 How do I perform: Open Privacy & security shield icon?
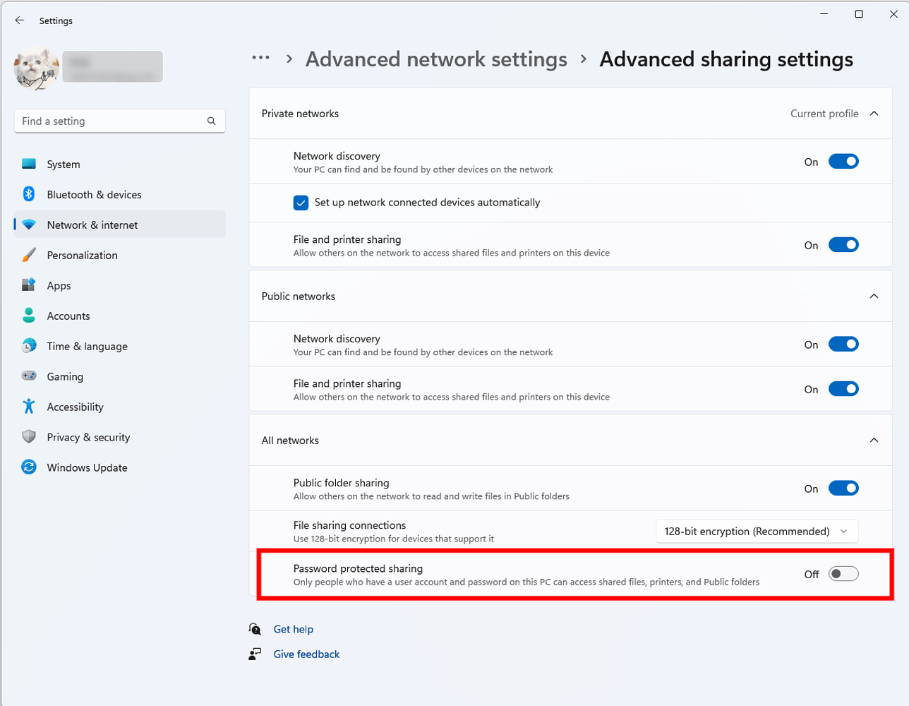pyautogui.click(x=28, y=437)
